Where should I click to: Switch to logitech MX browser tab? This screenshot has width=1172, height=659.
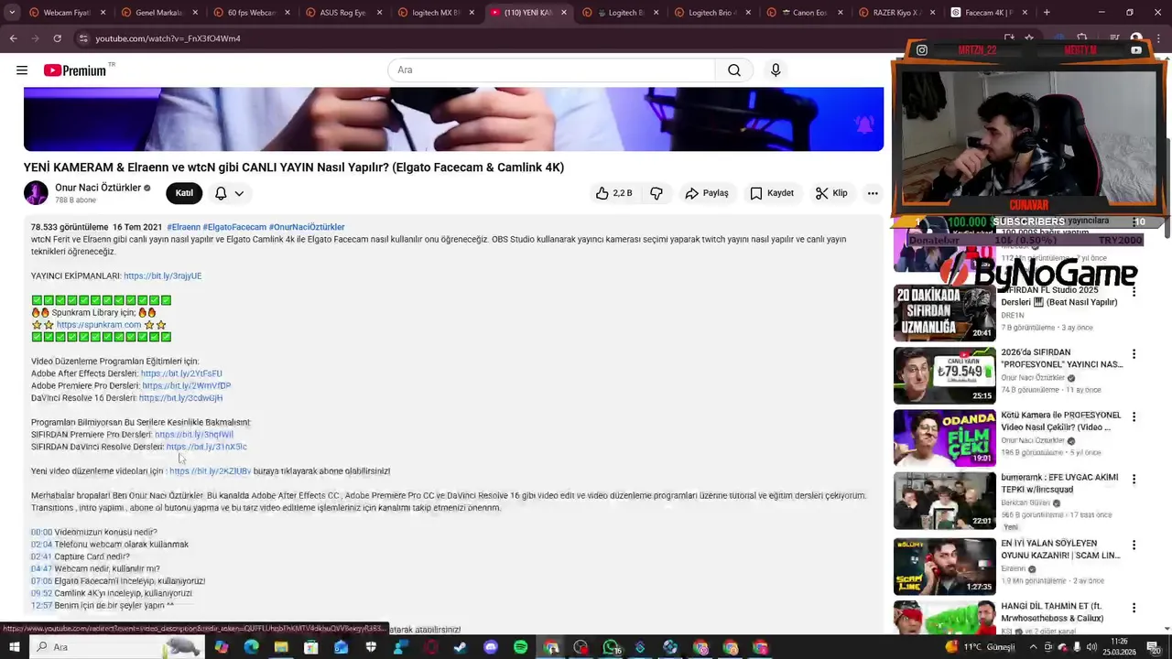[435, 13]
